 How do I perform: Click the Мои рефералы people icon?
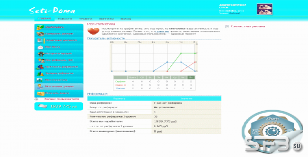pos(41,60)
